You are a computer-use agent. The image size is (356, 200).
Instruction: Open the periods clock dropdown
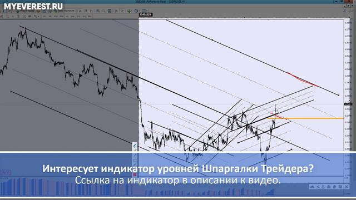[x=137, y=11]
